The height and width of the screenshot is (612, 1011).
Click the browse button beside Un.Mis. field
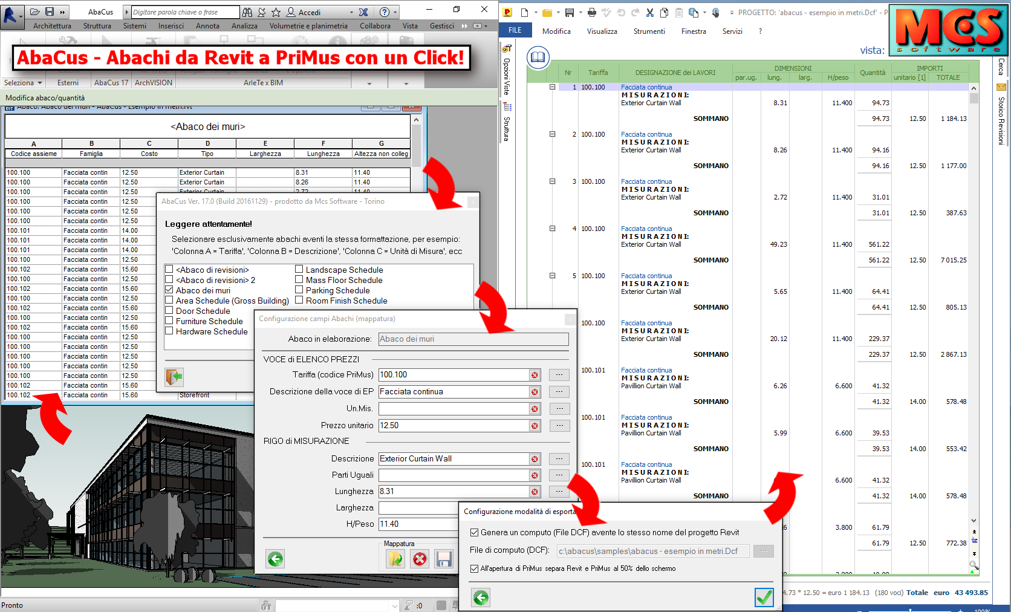point(559,409)
